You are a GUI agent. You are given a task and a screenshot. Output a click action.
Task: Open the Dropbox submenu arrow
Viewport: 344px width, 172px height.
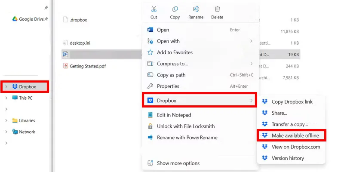[x=252, y=101]
